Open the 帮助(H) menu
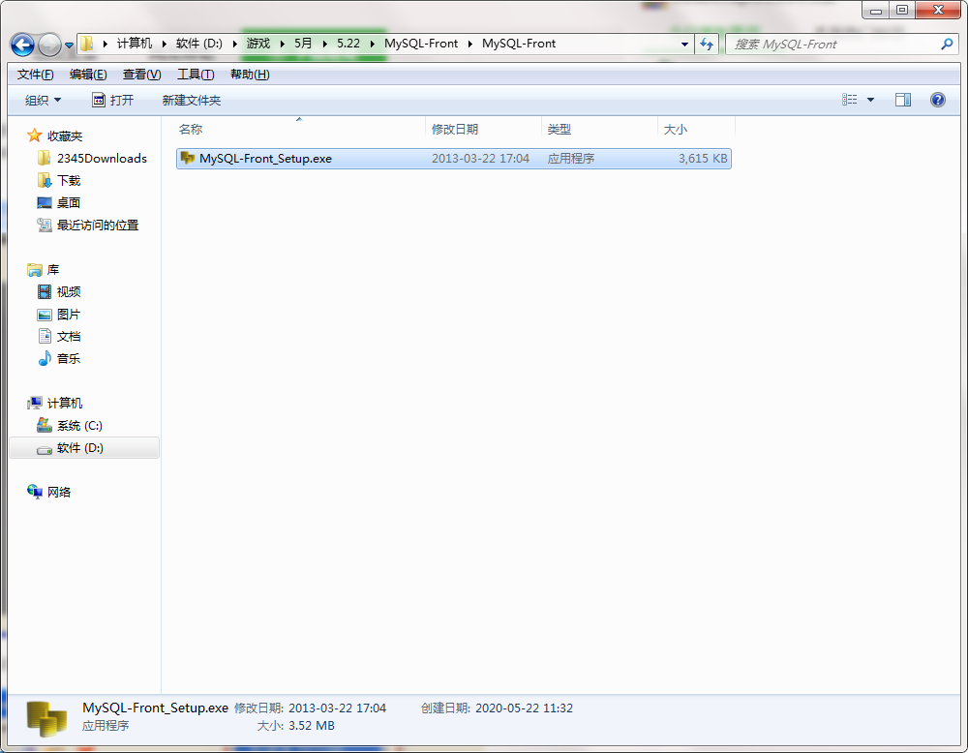 [x=250, y=75]
